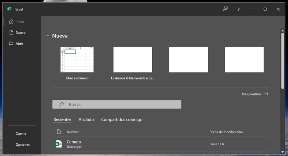Maximize the Excel window
This screenshot has width=288, height=156.
(x=265, y=9)
